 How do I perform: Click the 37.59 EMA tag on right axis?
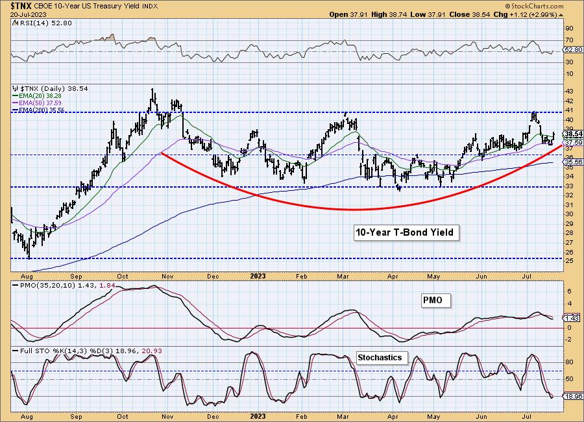[573, 143]
